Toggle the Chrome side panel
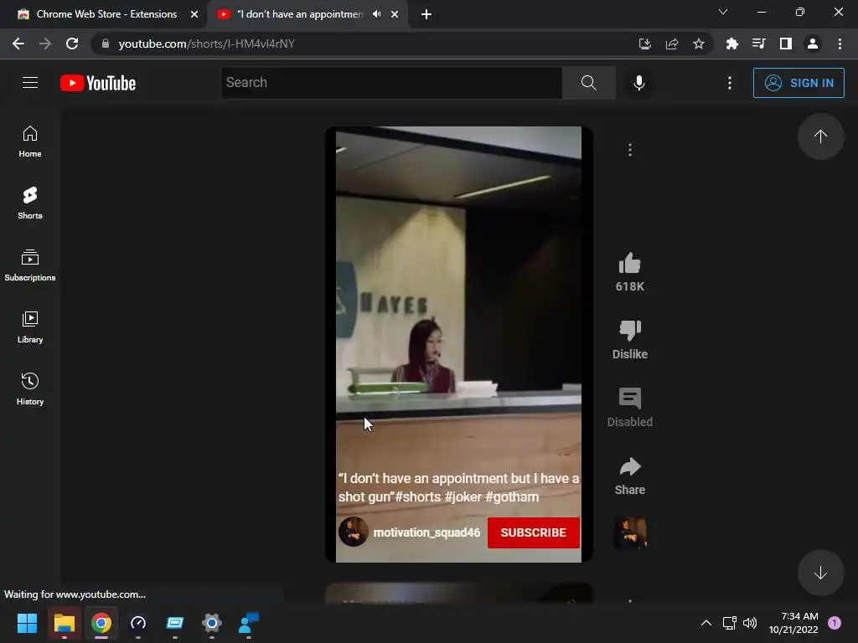 [x=786, y=44]
